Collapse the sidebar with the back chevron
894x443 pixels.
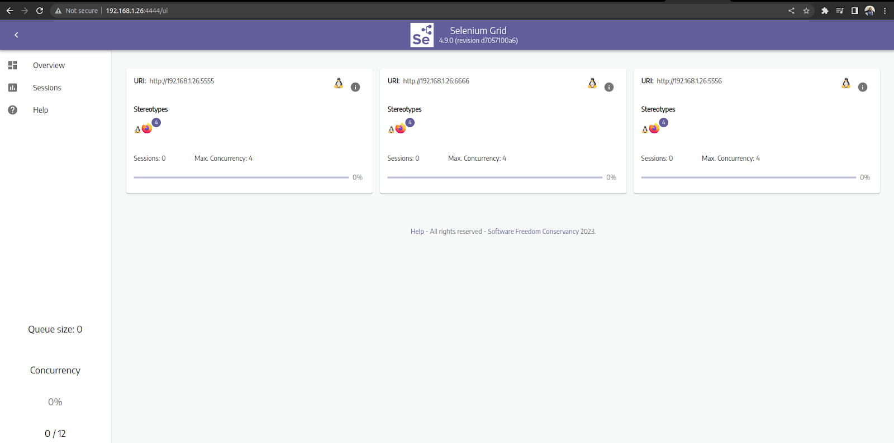[16, 35]
